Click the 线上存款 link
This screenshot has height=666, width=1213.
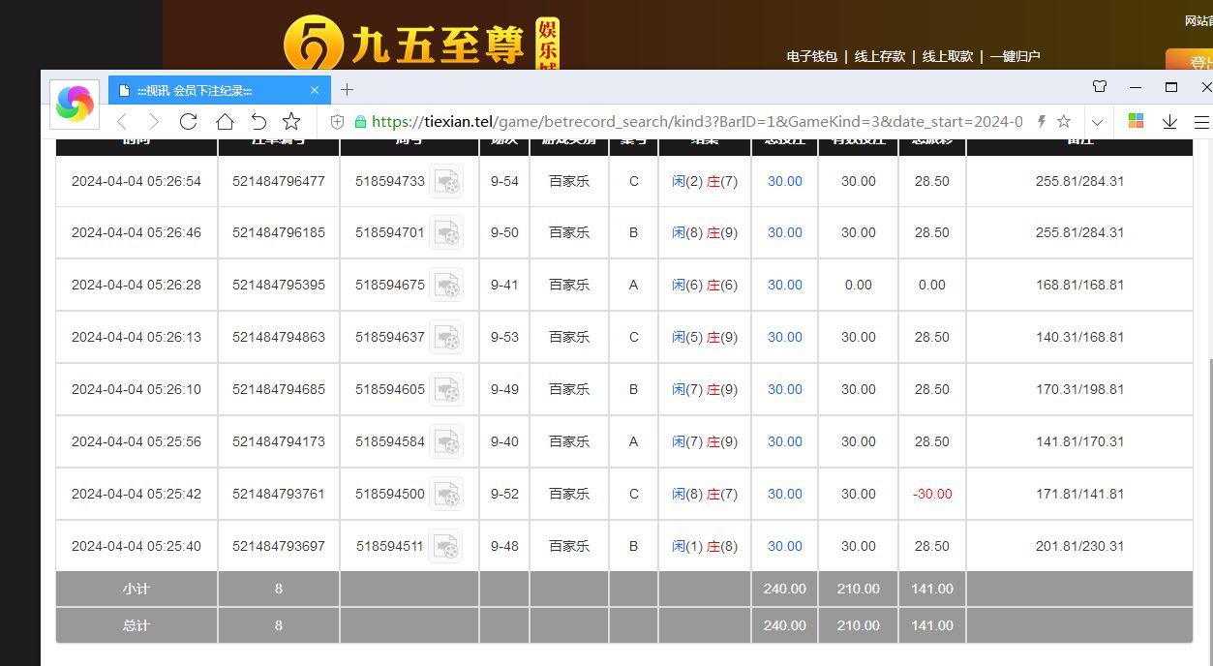tap(880, 56)
